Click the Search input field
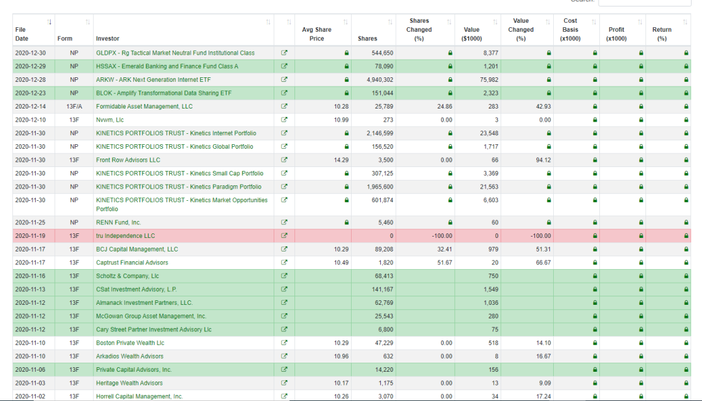Screen dimensions: 702x401 pos(645,2)
